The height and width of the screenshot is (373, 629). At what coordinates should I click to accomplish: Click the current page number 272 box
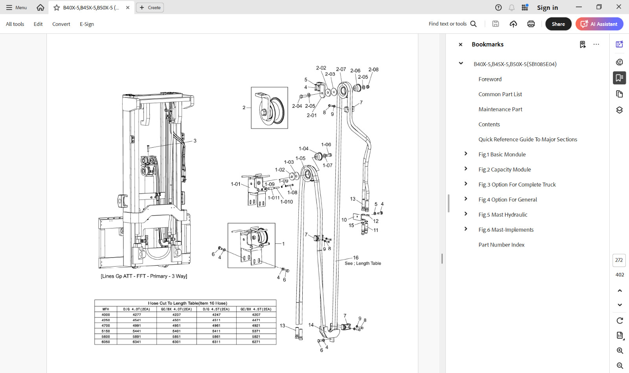pos(619,260)
